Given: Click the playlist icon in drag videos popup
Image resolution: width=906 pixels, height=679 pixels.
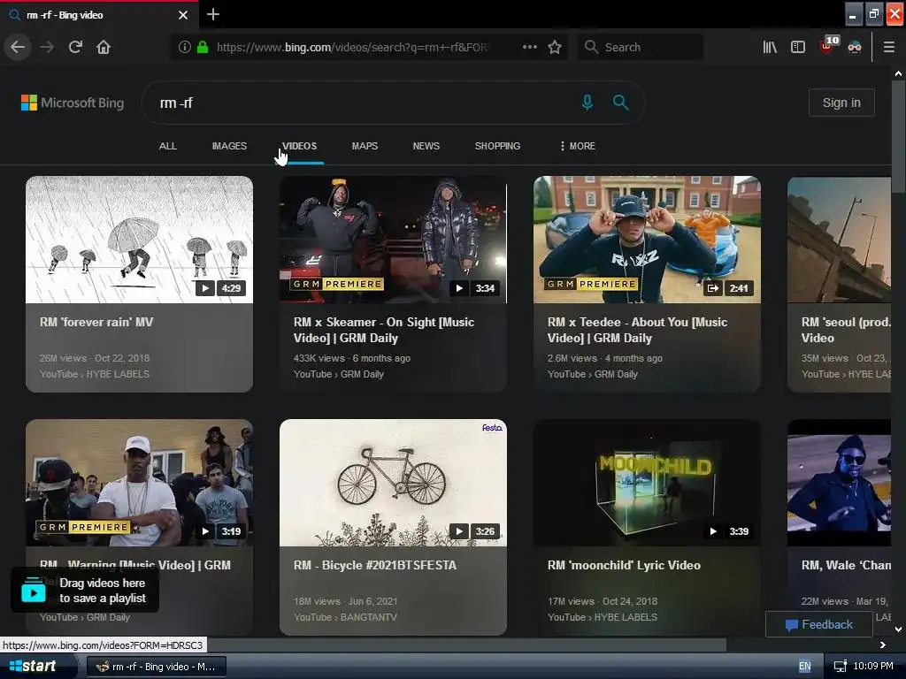Looking at the screenshot, I should [34, 590].
